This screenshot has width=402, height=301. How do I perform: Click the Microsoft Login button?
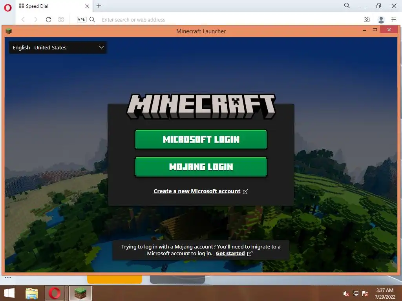pyautogui.click(x=201, y=139)
